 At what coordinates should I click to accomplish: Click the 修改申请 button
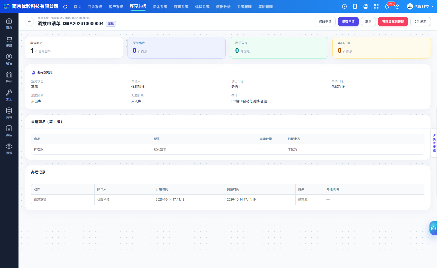tap(325, 22)
